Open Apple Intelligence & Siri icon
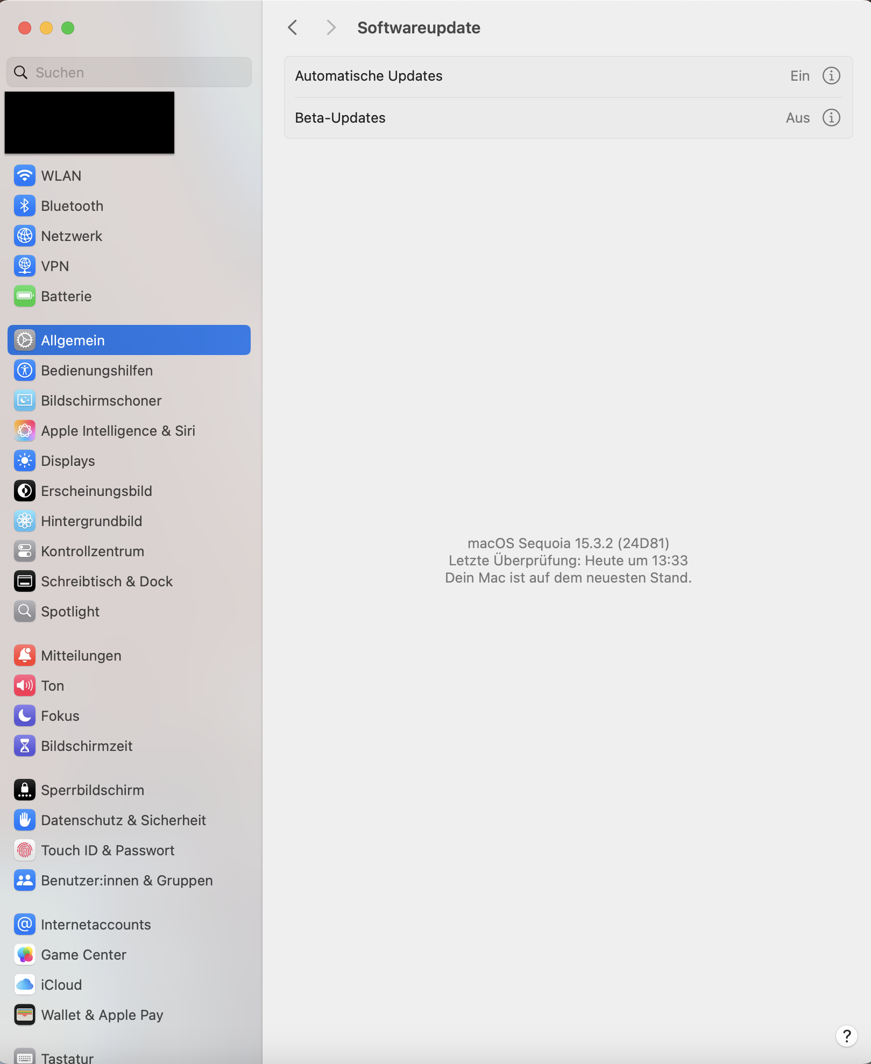The height and width of the screenshot is (1064, 871). pos(25,431)
